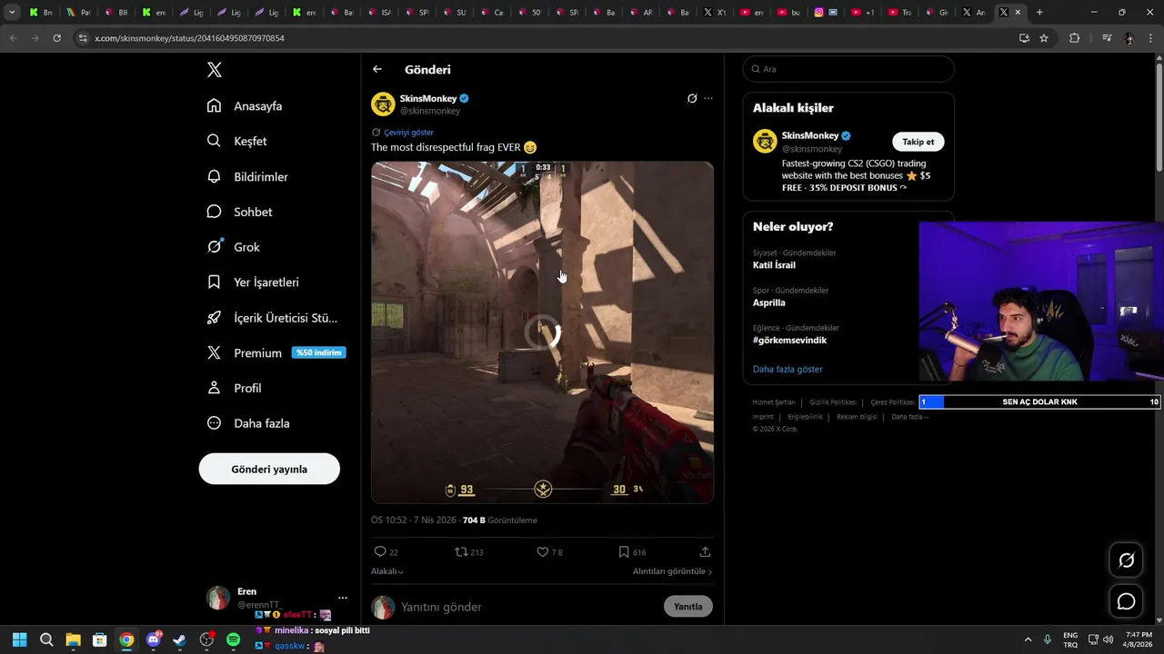Click browser reload button
This screenshot has height=654, width=1164.
57,38
